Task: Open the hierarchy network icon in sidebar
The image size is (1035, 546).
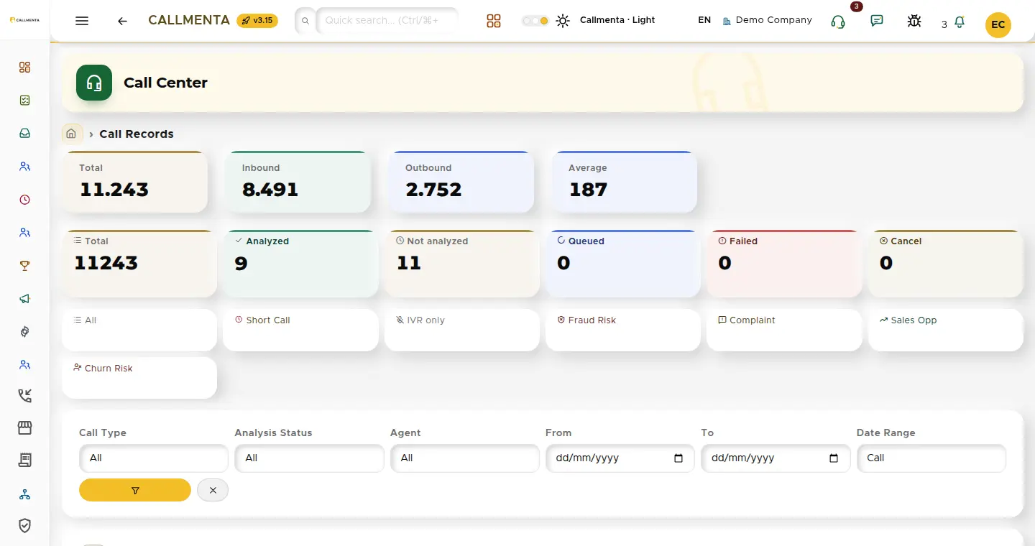Action: click(x=25, y=494)
